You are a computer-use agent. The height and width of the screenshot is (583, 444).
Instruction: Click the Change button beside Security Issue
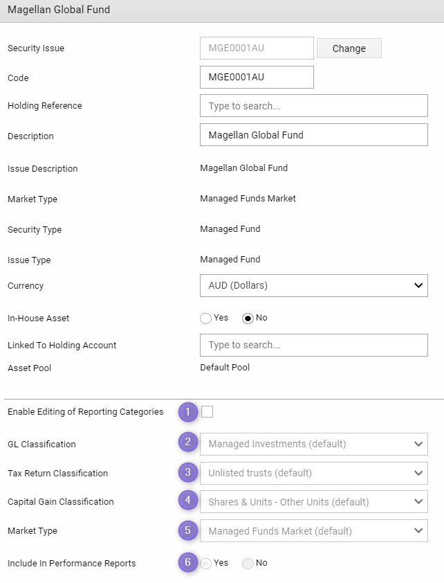pyautogui.click(x=349, y=48)
